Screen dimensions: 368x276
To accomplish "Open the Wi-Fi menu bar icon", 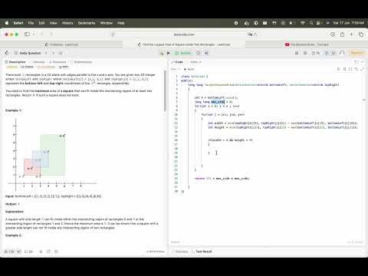I will (x=303, y=23).
